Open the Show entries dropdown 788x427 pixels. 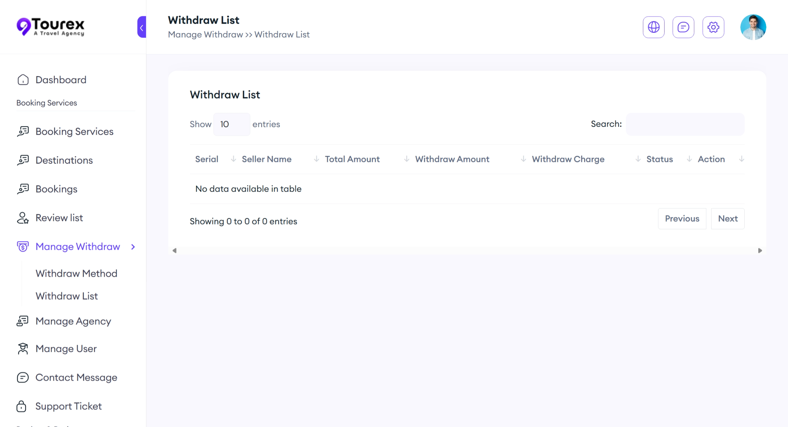point(231,124)
